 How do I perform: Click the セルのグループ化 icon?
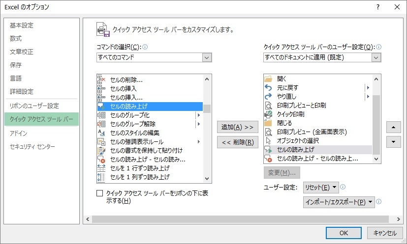click(x=101, y=115)
